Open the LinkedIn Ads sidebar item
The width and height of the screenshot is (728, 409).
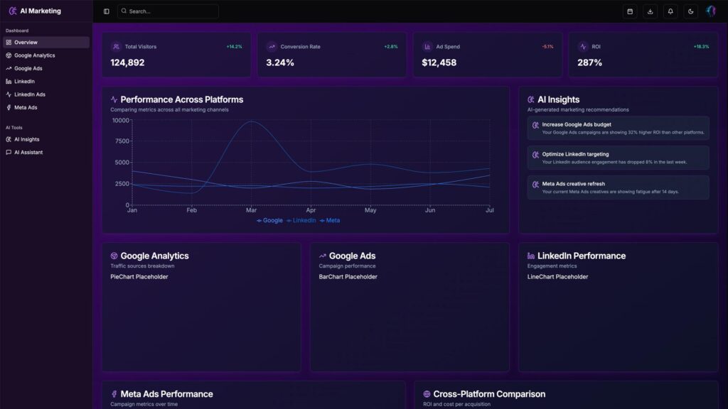(45, 94)
